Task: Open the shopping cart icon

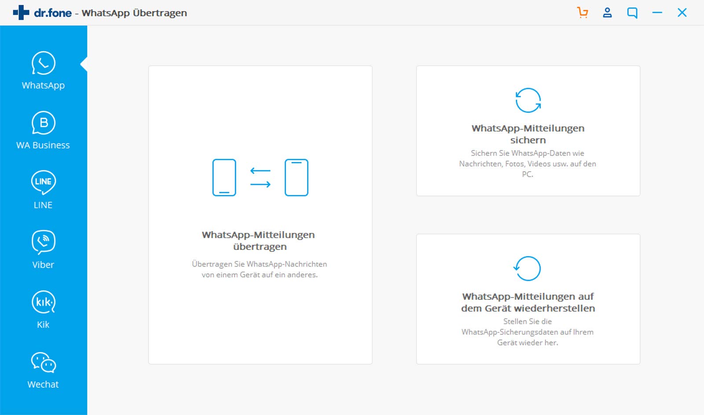Action: coord(583,12)
